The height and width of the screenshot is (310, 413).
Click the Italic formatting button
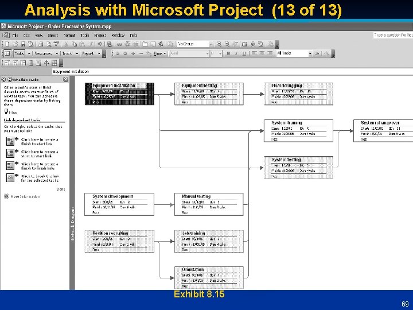[x=236, y=53]
